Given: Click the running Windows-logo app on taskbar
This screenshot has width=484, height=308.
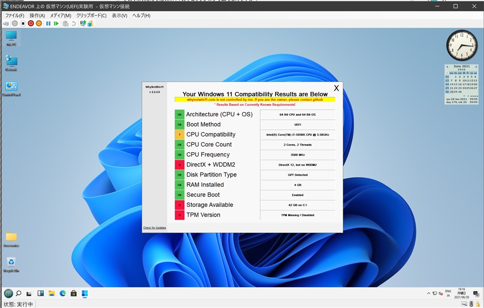Looking at the screenshot, I should [85, 293].
